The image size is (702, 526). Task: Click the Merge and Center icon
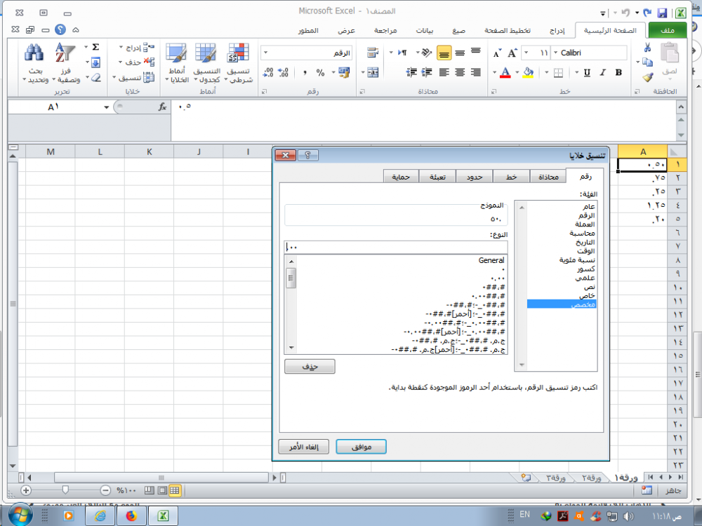click(x=373, y=72)
